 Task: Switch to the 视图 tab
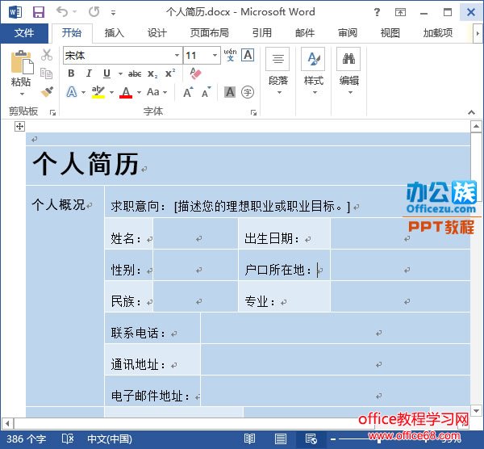(x=390, y=33)
